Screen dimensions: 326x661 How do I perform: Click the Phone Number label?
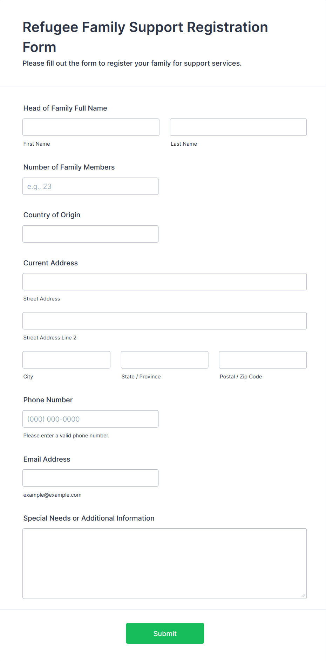coord(48,400)
